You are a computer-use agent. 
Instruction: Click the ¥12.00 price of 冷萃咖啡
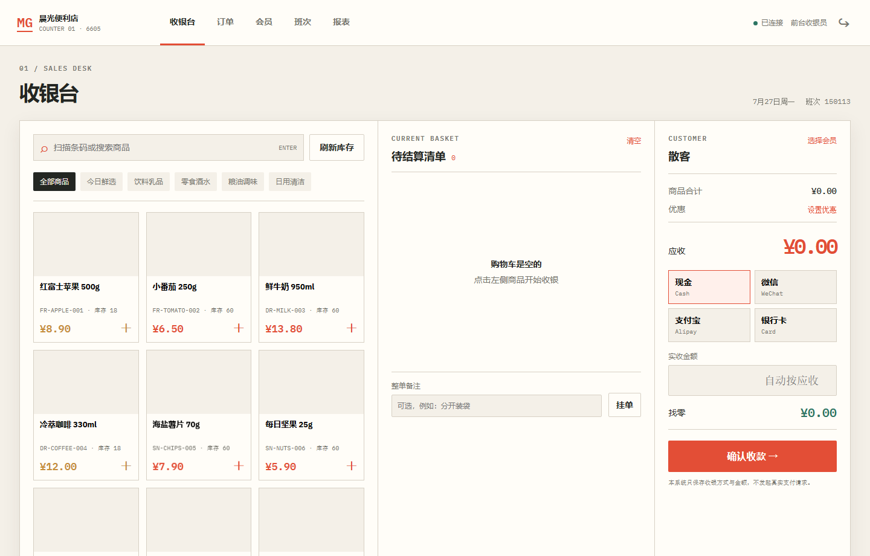click(x=59, y=467)
